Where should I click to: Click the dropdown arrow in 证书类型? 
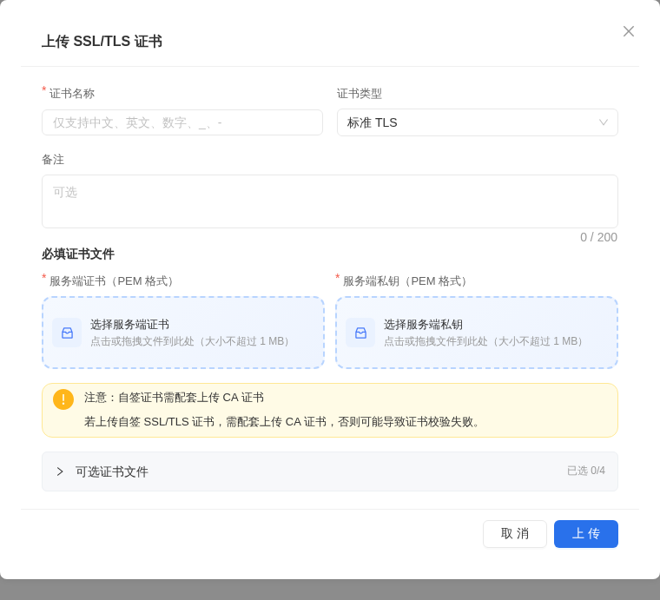point(604,122)
